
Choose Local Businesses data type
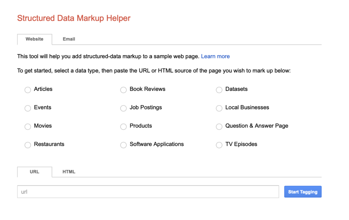point(219,108)
